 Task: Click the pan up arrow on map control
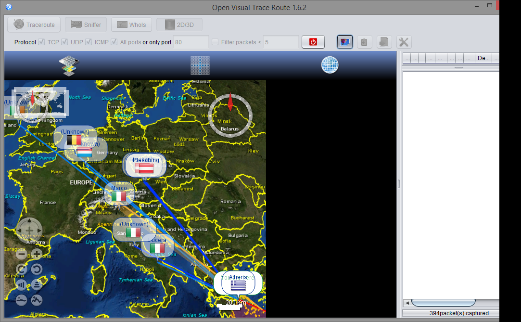tap(29, 220)
